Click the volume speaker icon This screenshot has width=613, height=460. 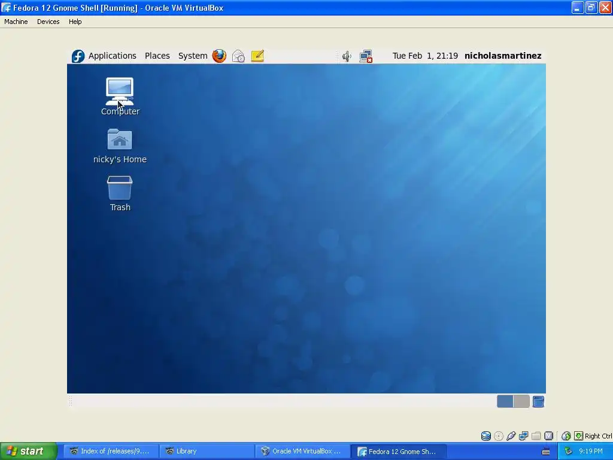pos(347,56)
